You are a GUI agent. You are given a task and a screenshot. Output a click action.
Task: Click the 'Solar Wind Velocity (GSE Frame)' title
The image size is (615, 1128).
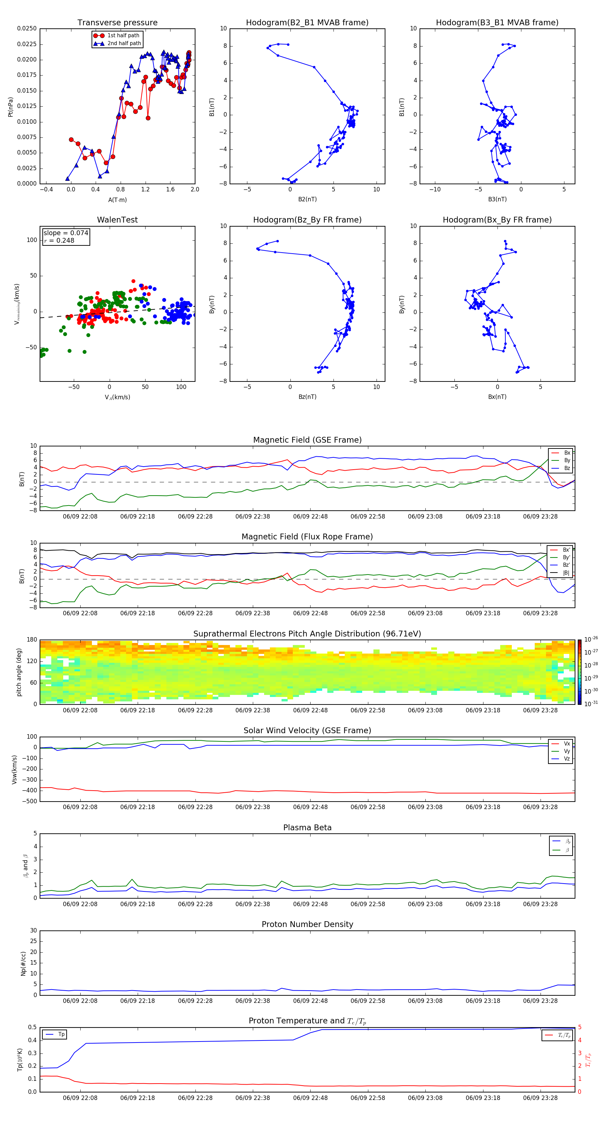pos(307,730)
